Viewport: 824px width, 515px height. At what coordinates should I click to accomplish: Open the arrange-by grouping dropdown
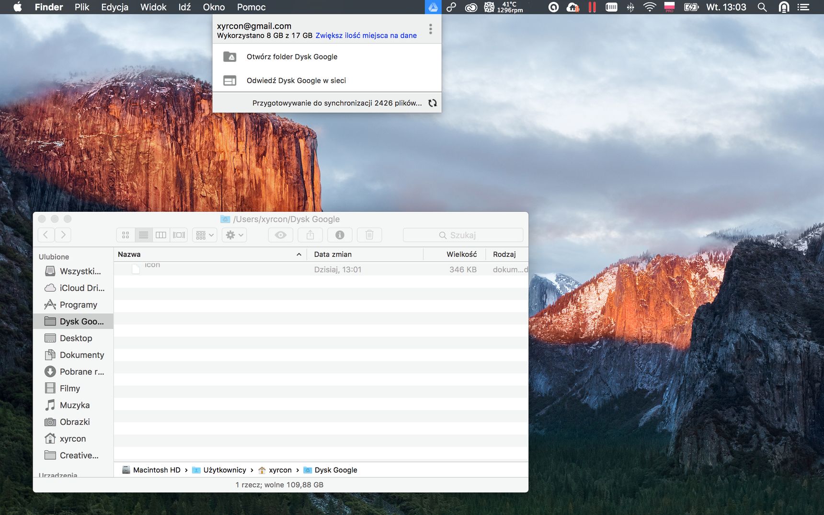click(x=205, y=235)
